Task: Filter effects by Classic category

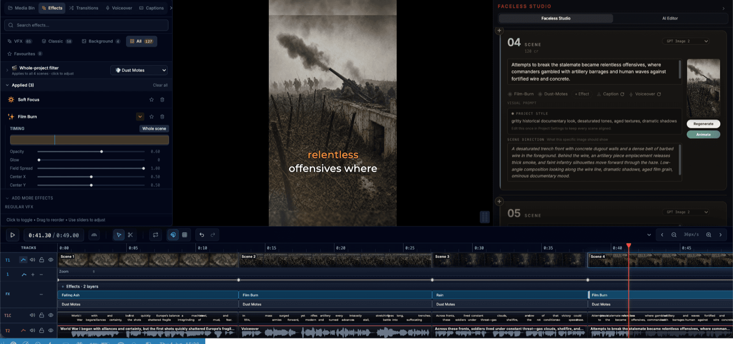Action: click(x=57, y=41)
